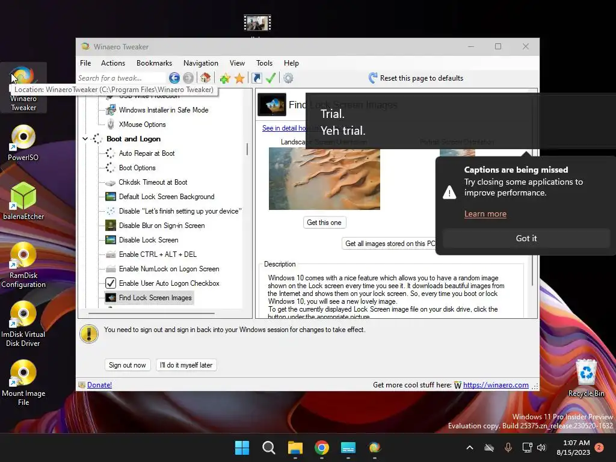Click Got it in captions notification
Screen dimensions: 616x462
point(526,238)
